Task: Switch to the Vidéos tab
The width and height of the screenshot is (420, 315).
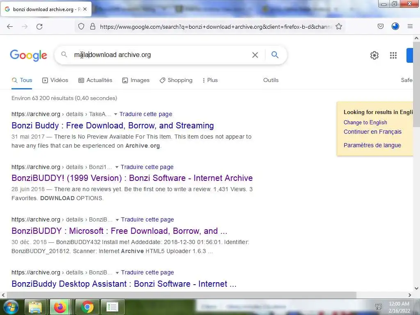Action: (x=55, y=80)
